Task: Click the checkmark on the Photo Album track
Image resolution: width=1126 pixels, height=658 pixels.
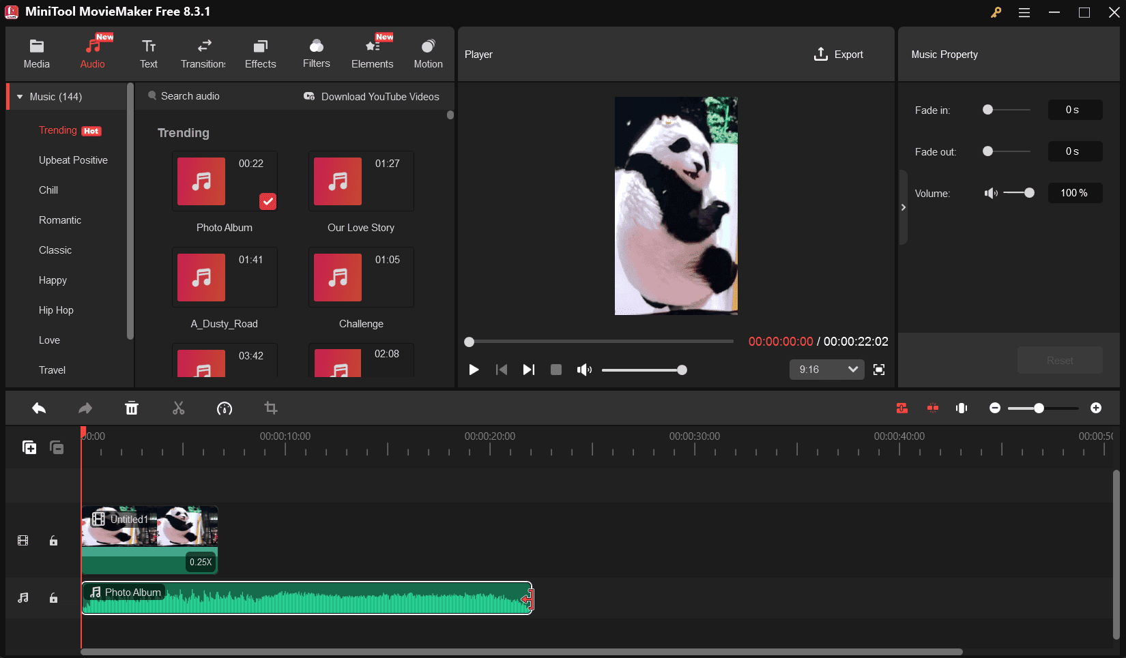Action: coord(268,202)
